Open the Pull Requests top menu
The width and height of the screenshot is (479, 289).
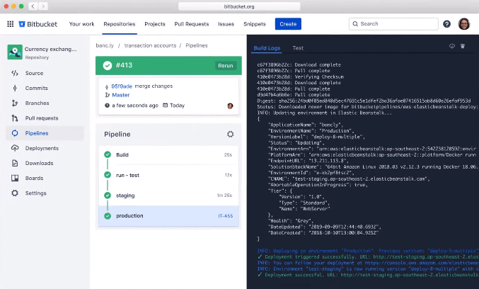pos(191,24)
